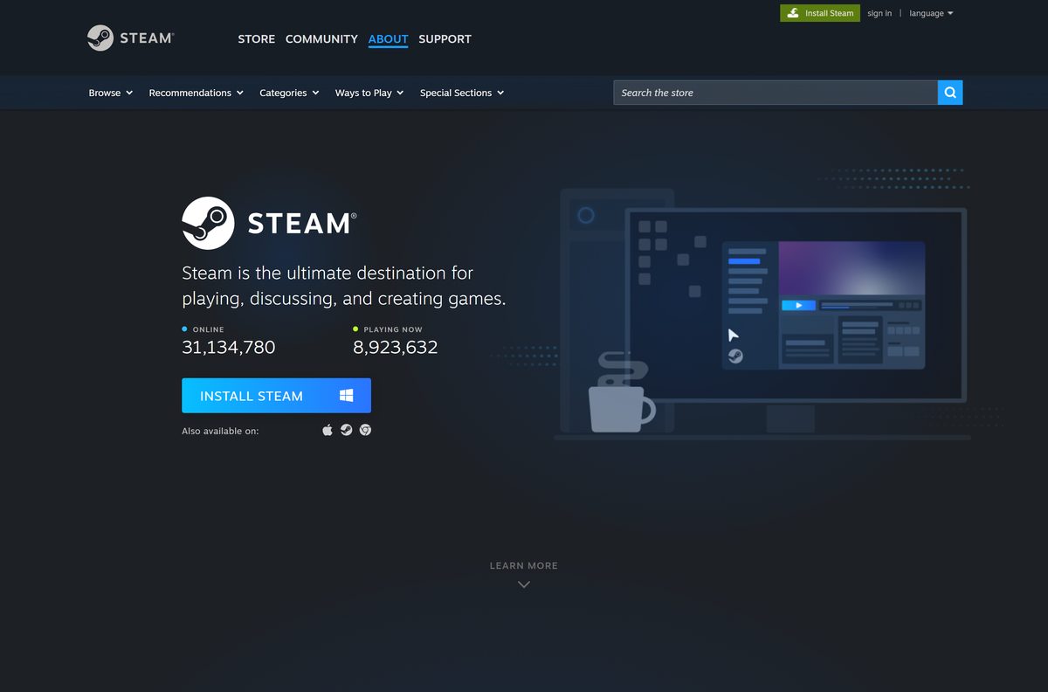Expand the Browse dropdown
Screen dimensions: 1048x692
(x=111, y=93)
